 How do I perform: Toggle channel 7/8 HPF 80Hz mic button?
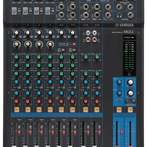coord(74,50)
